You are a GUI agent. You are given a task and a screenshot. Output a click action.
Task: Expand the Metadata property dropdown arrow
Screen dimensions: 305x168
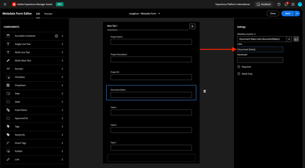click(289, 39)
